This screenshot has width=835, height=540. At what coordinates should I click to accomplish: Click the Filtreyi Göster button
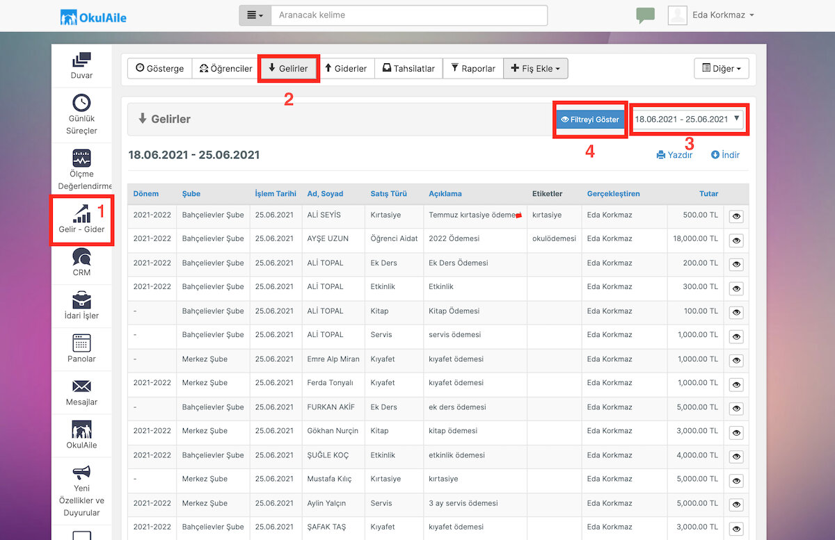[x=590, y=120]
